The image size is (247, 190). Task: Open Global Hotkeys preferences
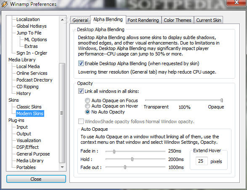pyautogui.click(x=32, y=26)
